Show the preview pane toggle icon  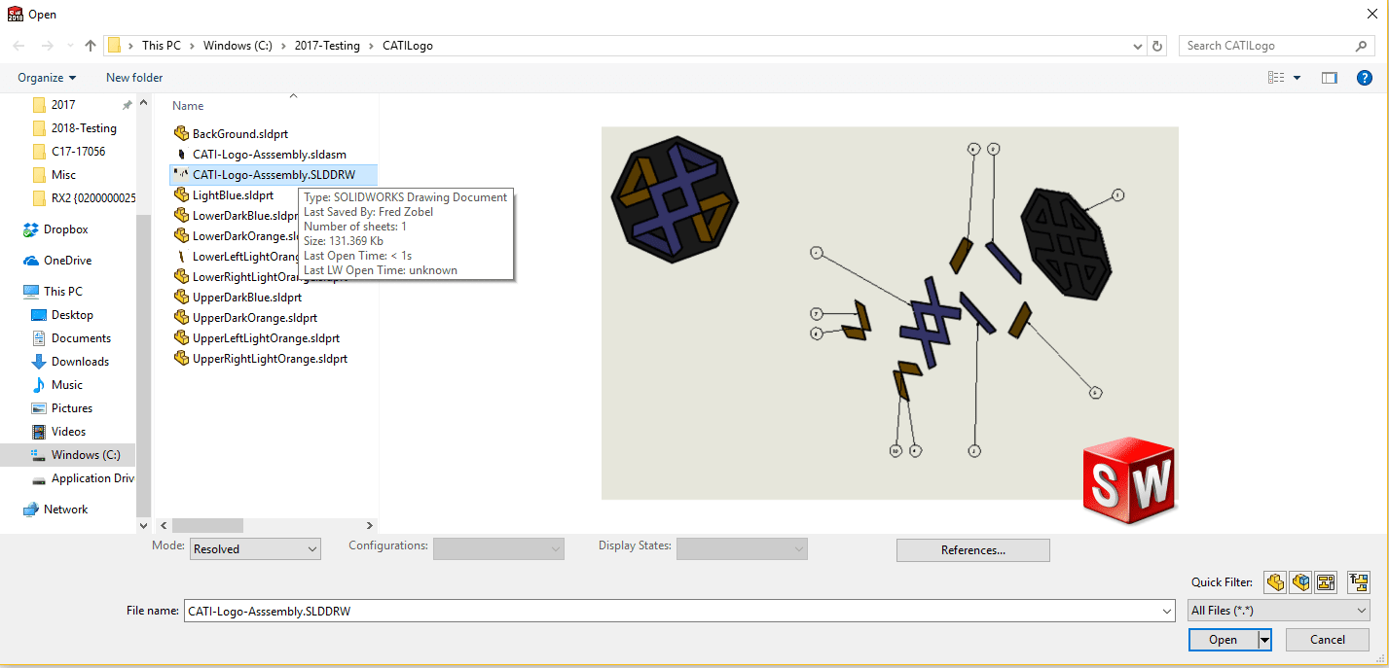[1330, 78]
